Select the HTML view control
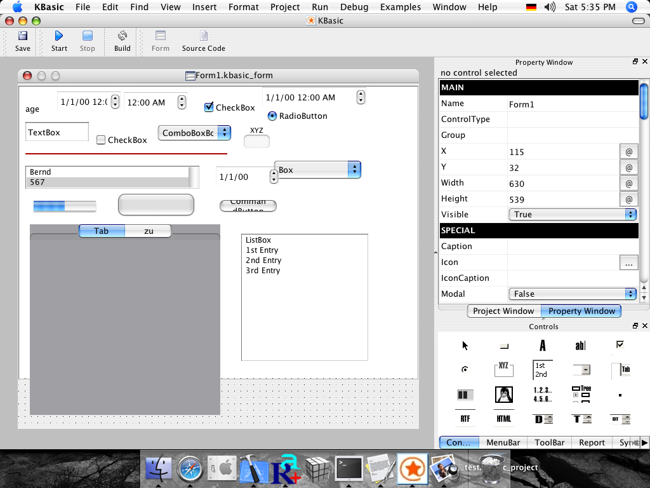Viewport: 650px width, 488px height. click(x=503, y=419)
